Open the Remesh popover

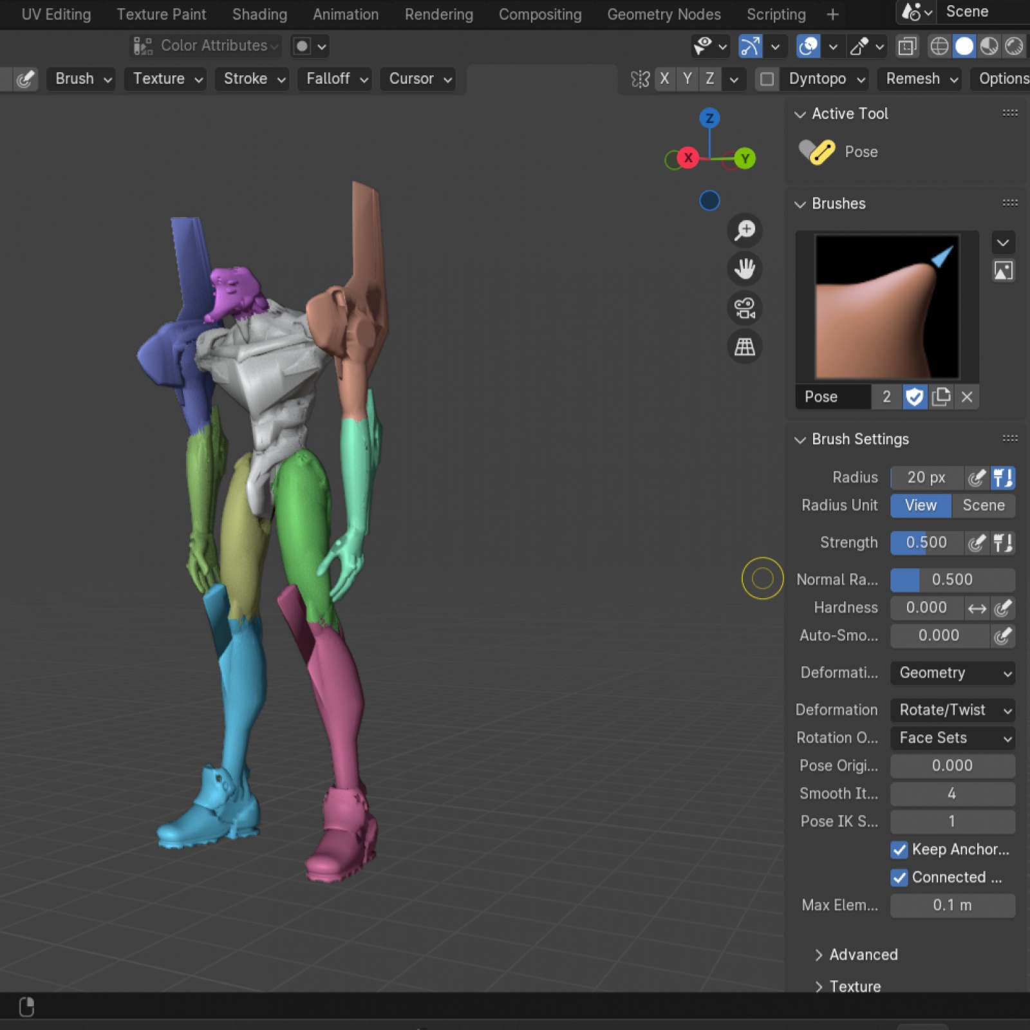coord(921,79)
